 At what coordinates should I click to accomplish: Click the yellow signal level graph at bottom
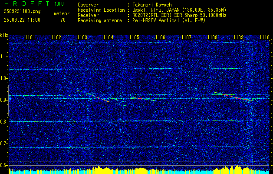(x=139, y=169)
